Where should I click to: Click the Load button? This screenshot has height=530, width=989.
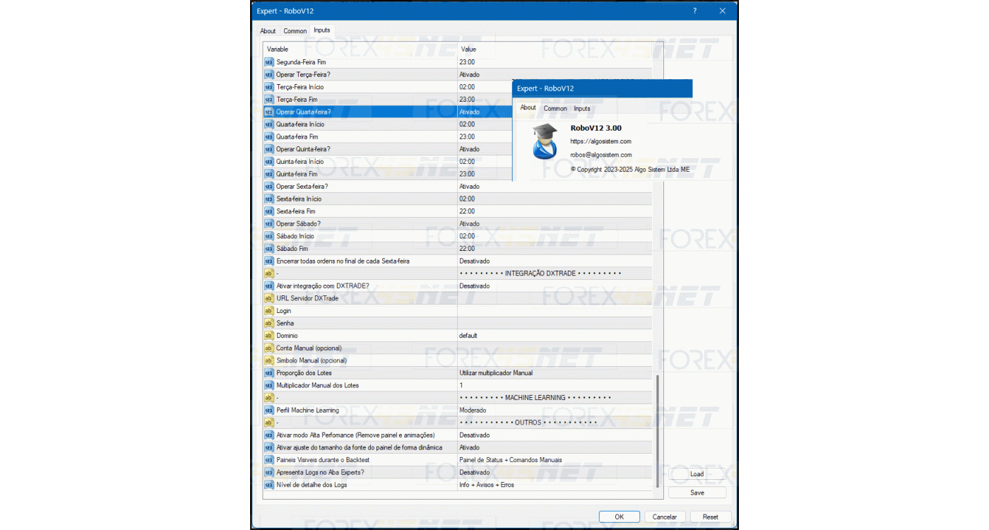pyautogui.click(x=697, y=474)
